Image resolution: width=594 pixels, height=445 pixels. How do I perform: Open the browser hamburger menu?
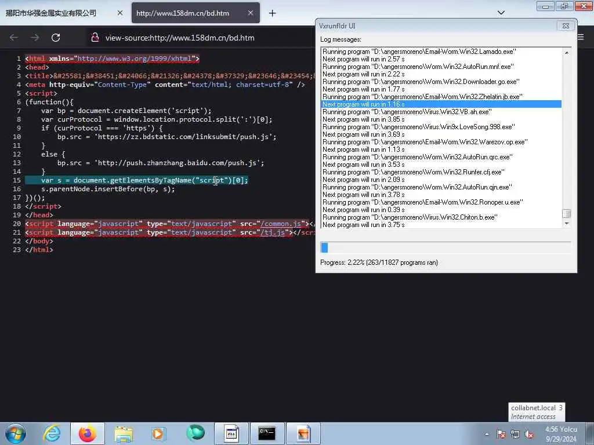(x=580, y=37)
